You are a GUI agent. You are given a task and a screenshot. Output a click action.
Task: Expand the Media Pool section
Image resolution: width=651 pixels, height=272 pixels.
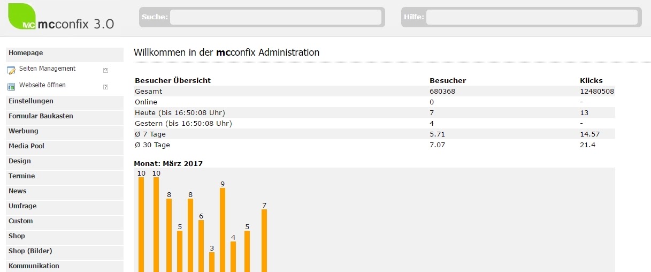pyautogui.click(x=26, y=146)
